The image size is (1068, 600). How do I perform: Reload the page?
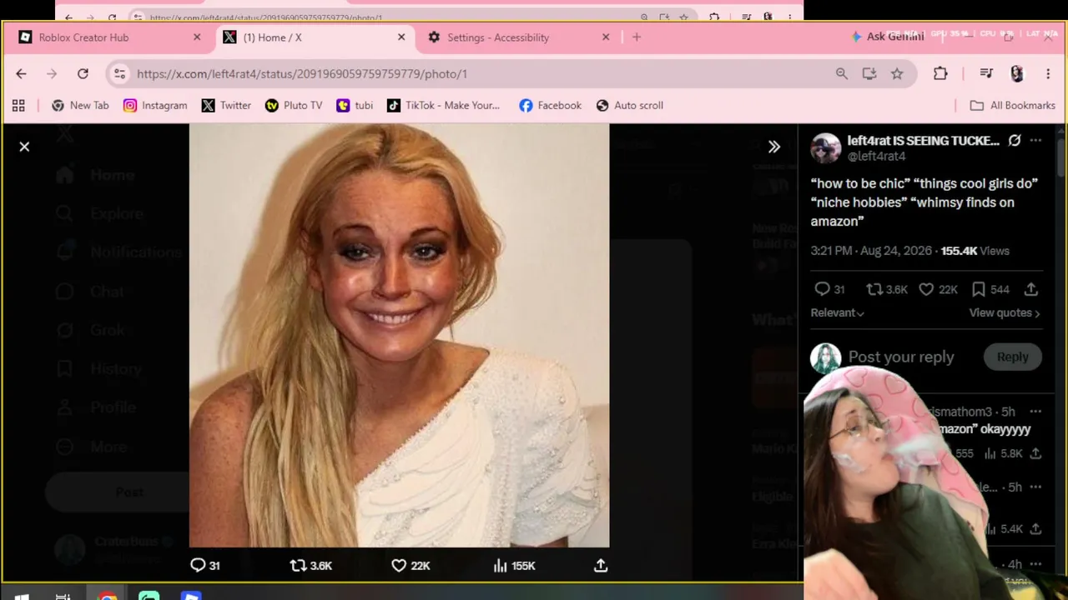(83, 74)
